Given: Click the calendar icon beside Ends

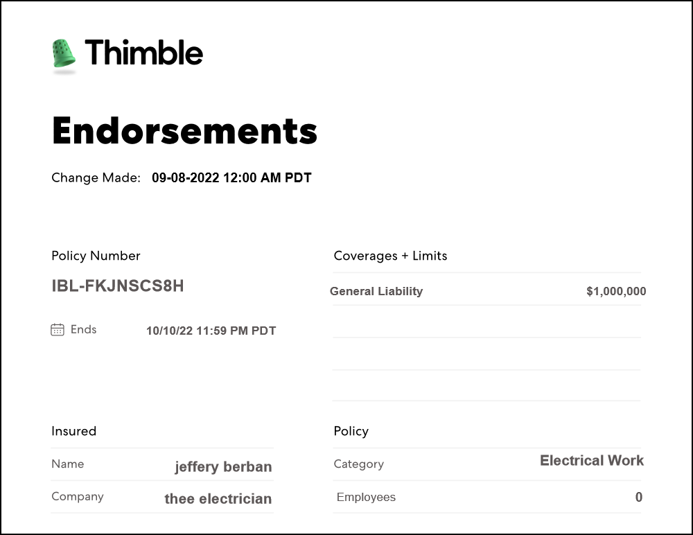Looking at the screenshot, I should [x=58, y=330].
